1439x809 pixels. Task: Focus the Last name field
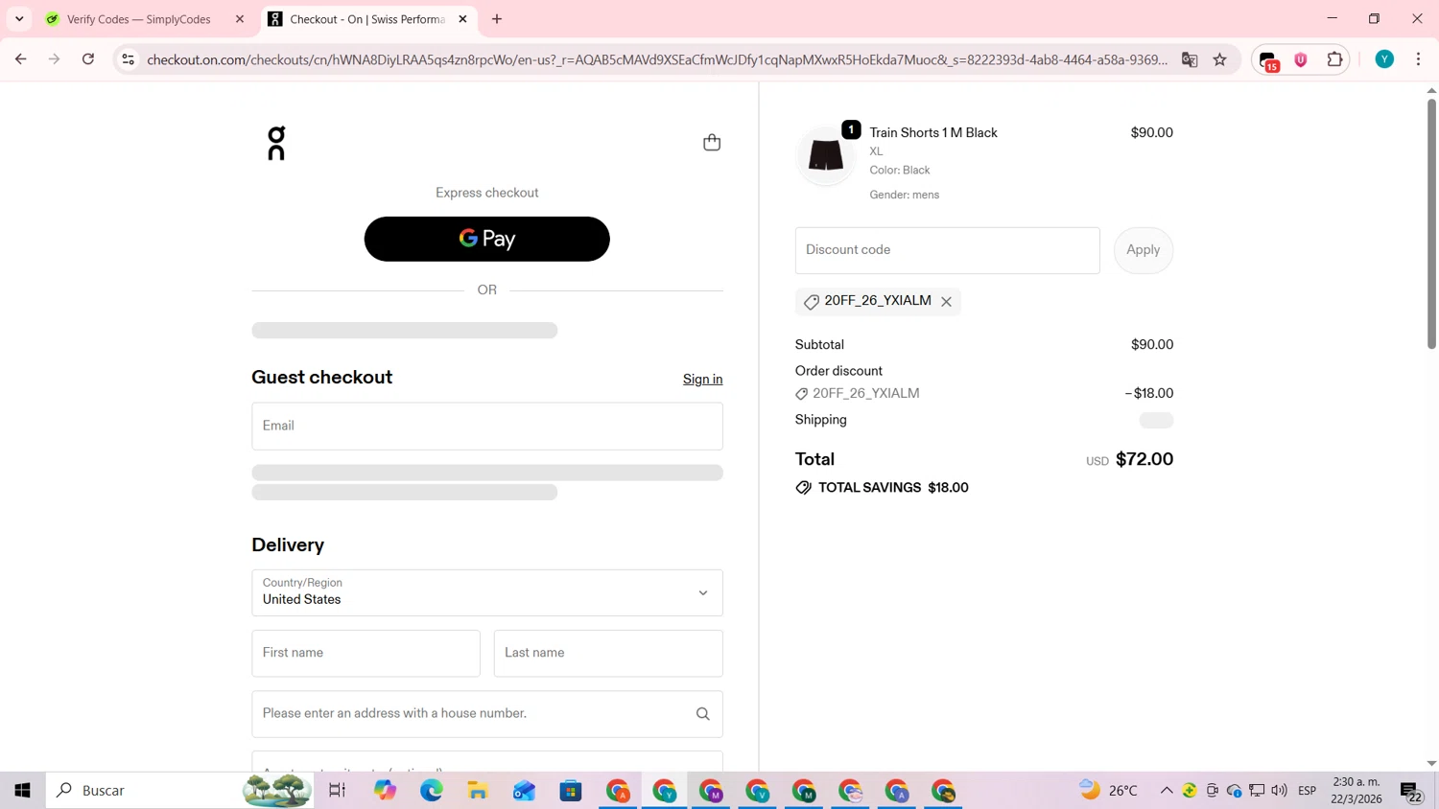click(608, 653)
